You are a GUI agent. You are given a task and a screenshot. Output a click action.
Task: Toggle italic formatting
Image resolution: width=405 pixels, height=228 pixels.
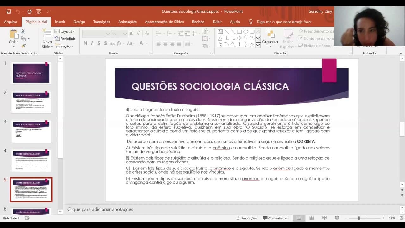pos(92,43)
